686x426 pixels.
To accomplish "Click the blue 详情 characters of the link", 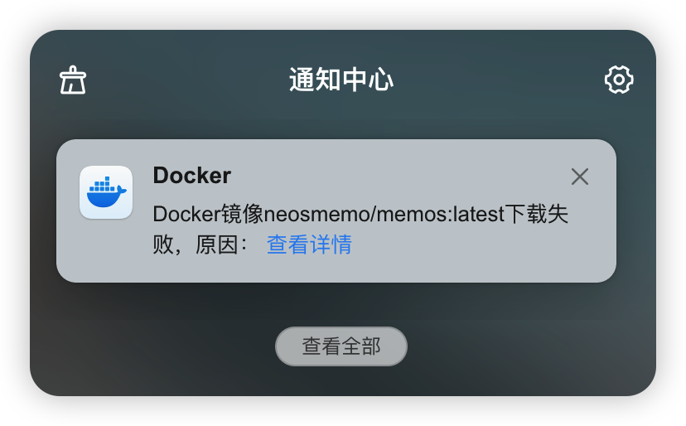I will pyautogui.click(x=331, y=244).
